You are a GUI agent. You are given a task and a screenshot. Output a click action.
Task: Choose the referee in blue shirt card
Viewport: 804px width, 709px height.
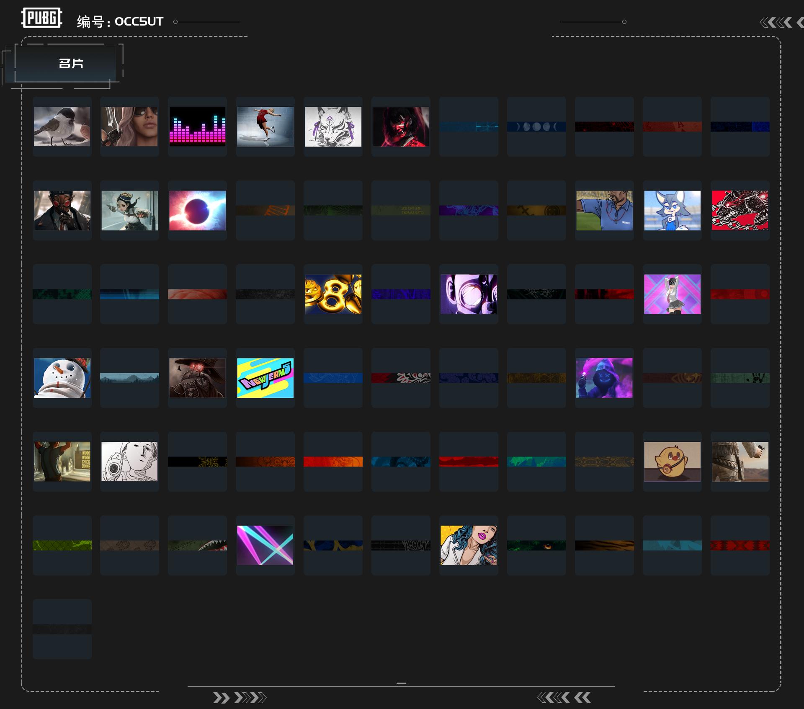tap(605, 210)
